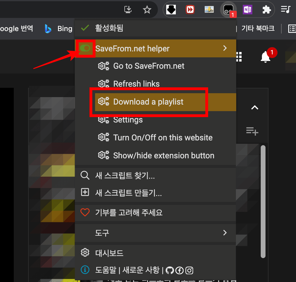Select Turn On/Off on this website
Image resolution: width=296 pixels, height=282 pixels.
tap(163, 138)
